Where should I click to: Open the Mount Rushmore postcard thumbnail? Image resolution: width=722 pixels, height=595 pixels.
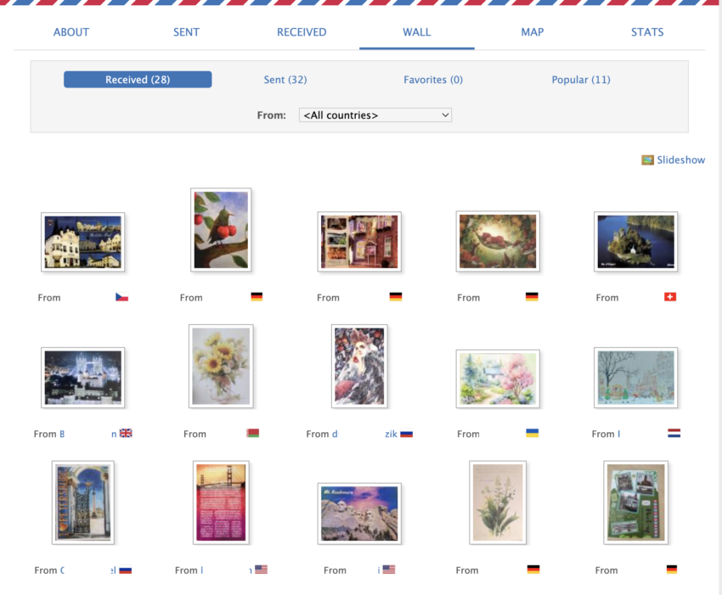[x=359, y=514]
